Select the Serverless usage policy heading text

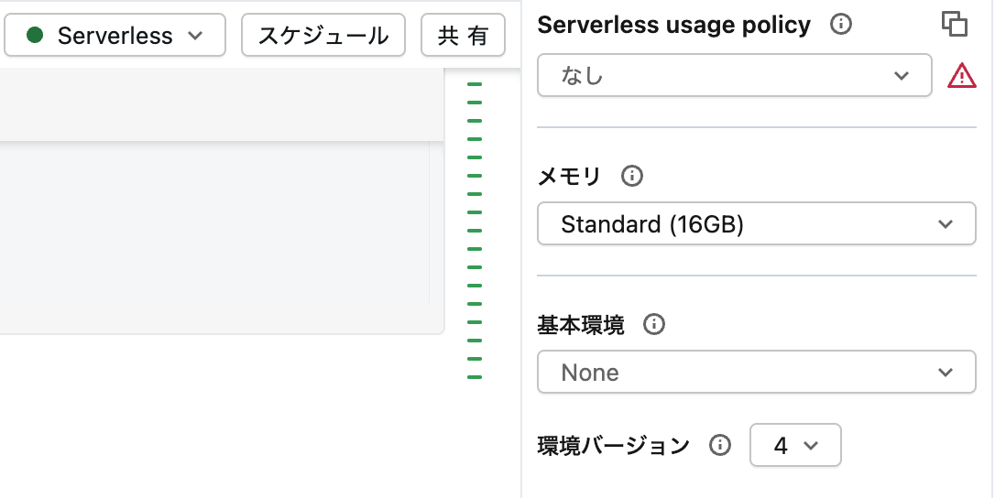pos(674,25)
